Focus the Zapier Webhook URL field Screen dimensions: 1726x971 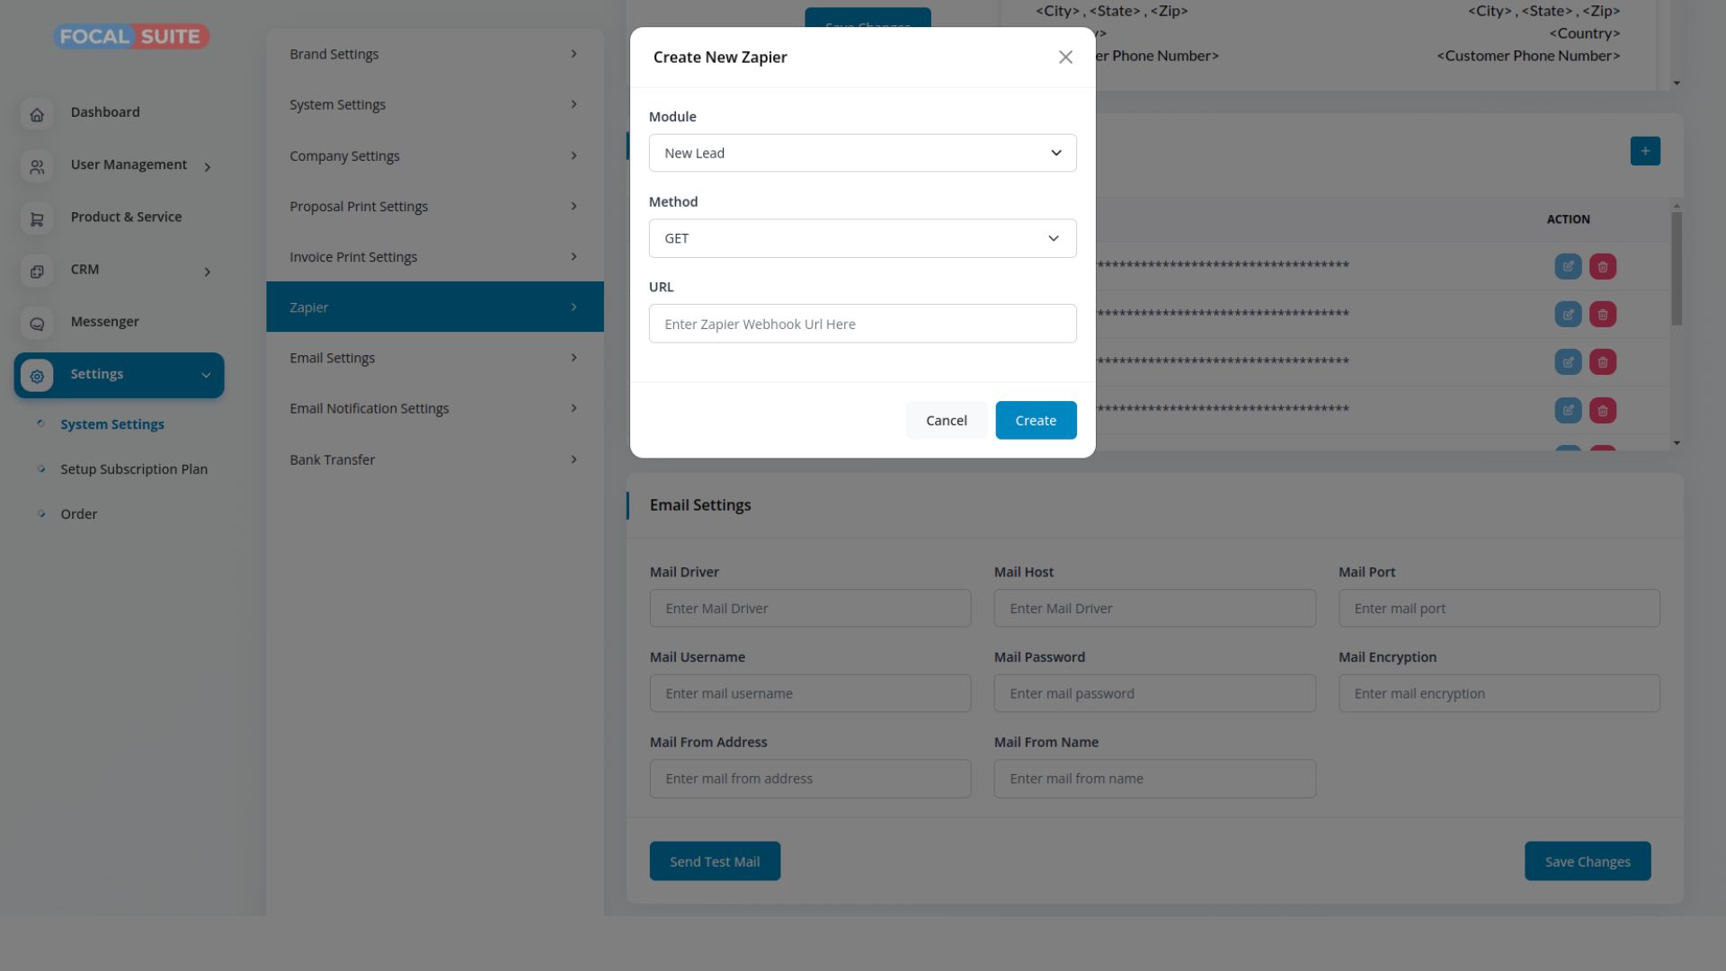[862, 324]
